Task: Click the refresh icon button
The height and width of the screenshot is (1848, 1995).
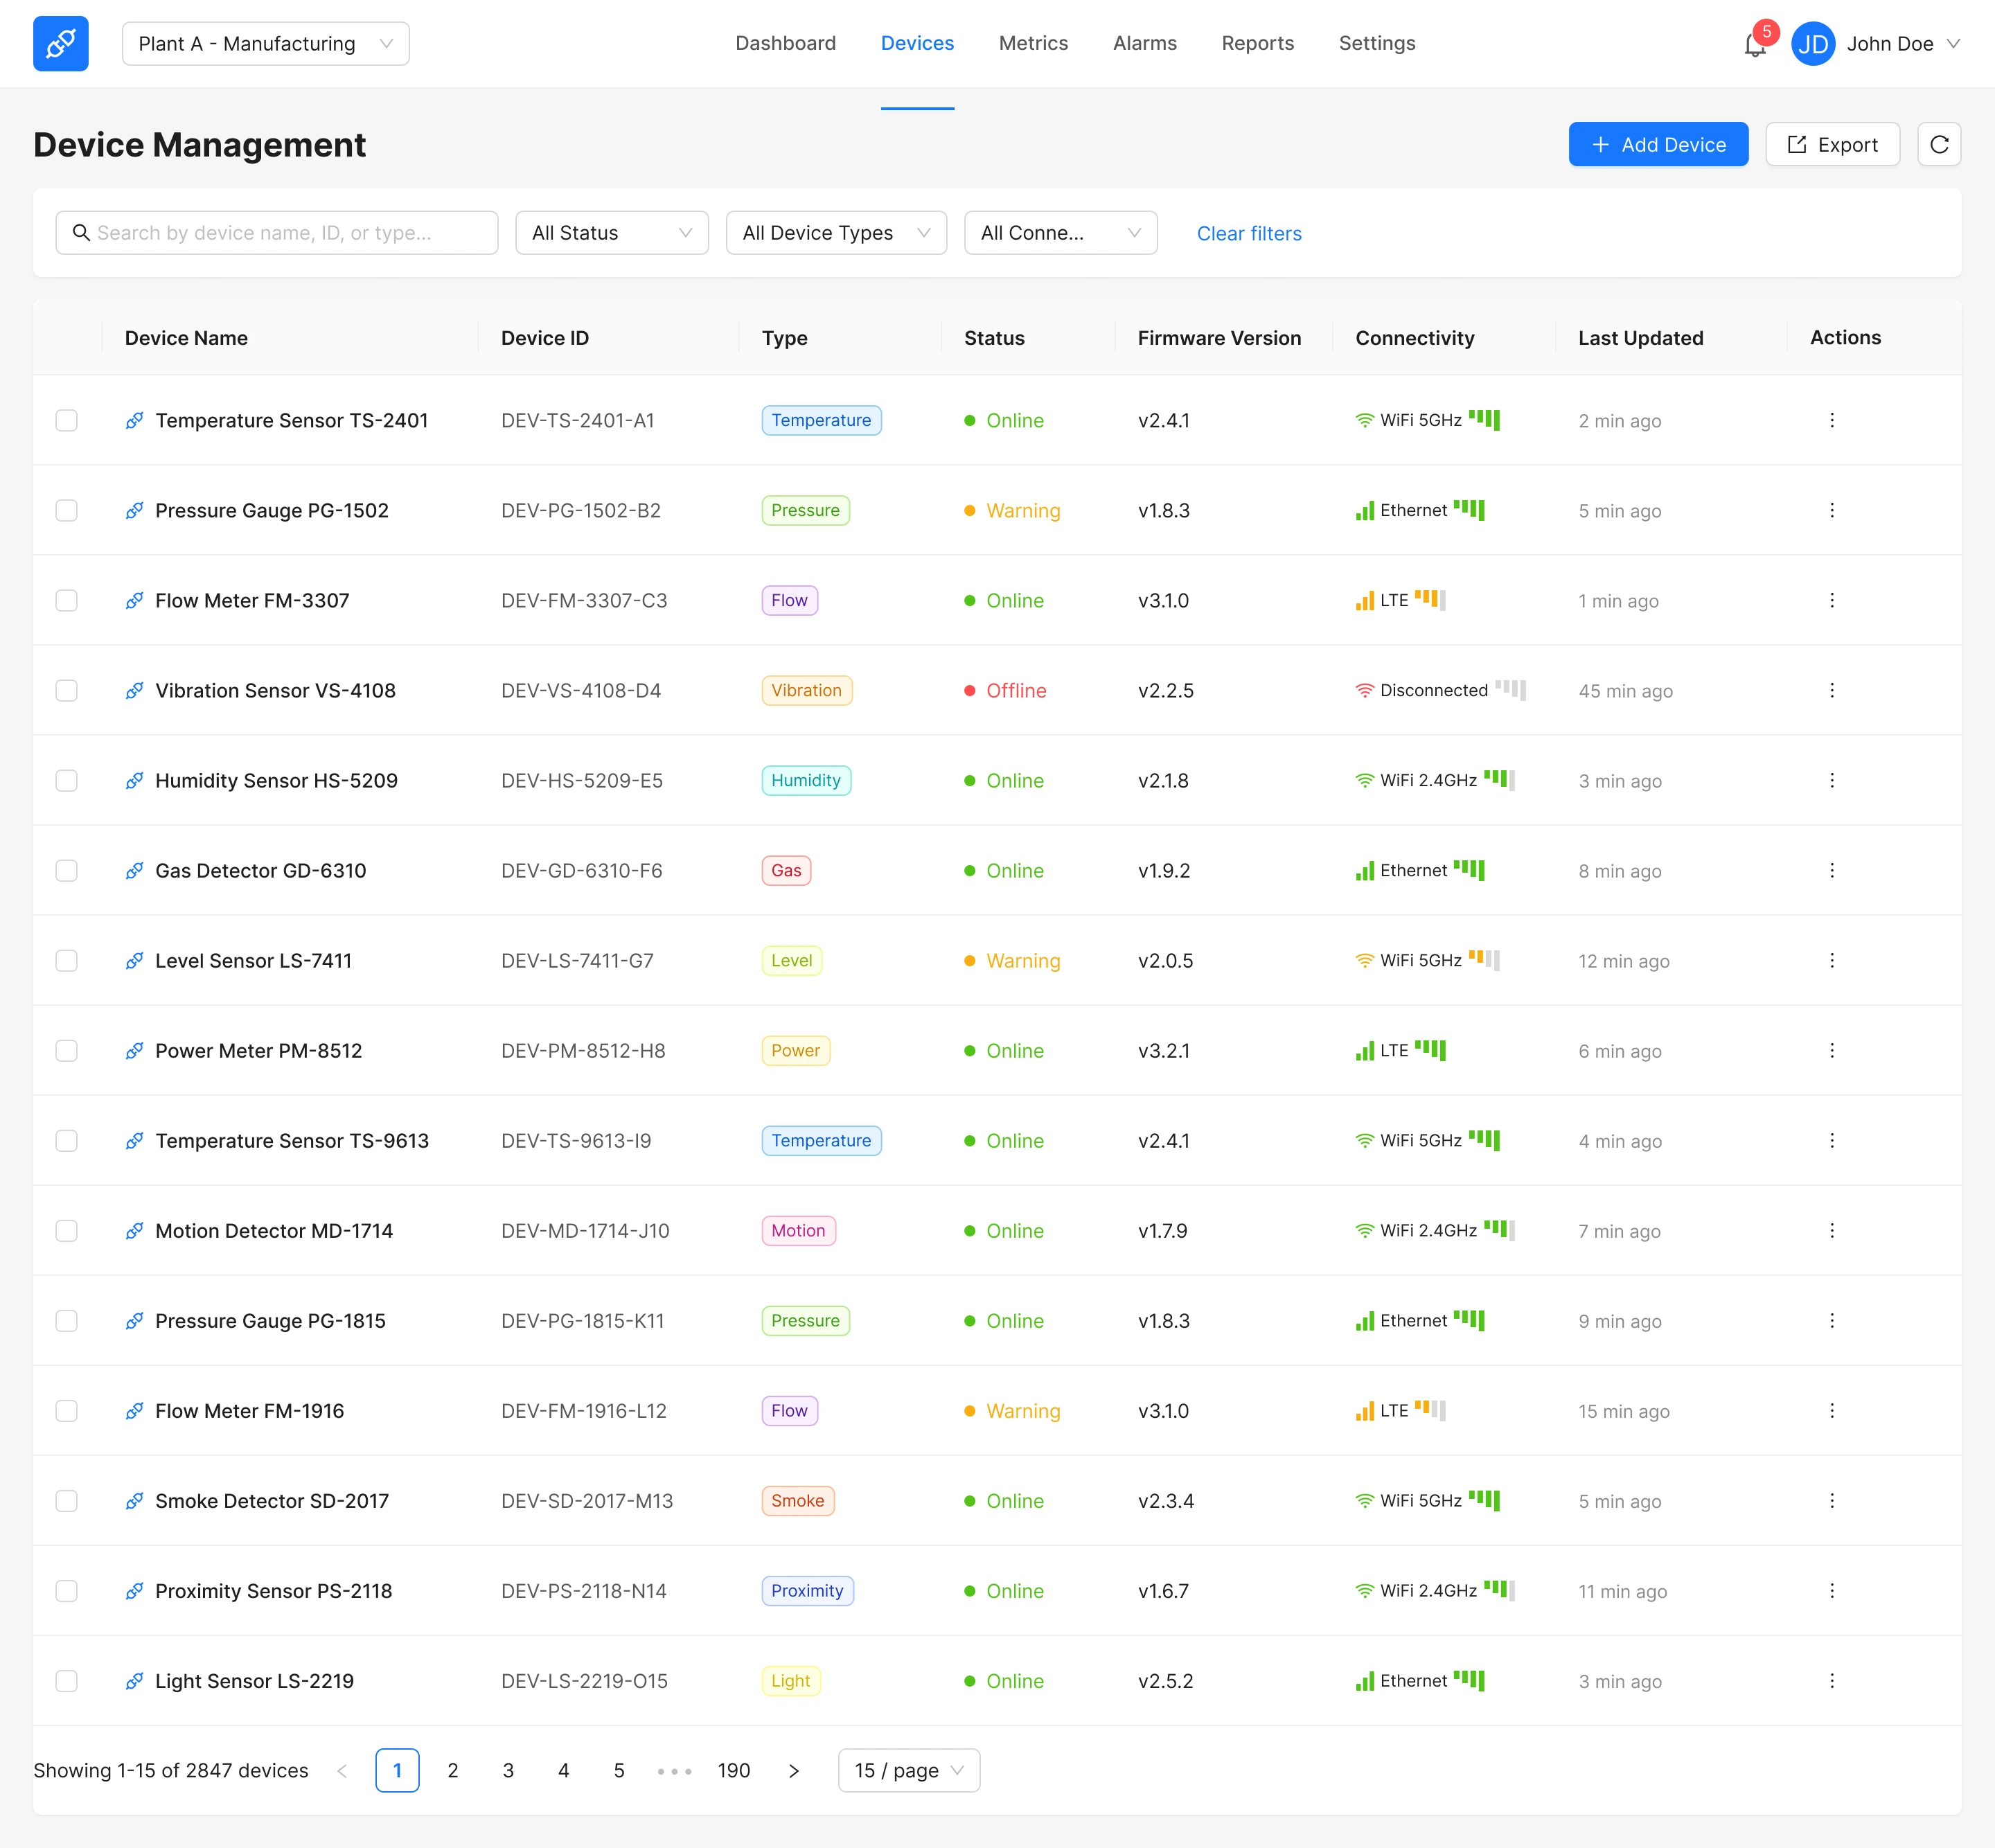Action: pos(1938,145)
